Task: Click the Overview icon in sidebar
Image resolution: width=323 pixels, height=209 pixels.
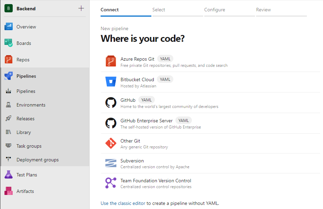Action: tap(9, 27)
